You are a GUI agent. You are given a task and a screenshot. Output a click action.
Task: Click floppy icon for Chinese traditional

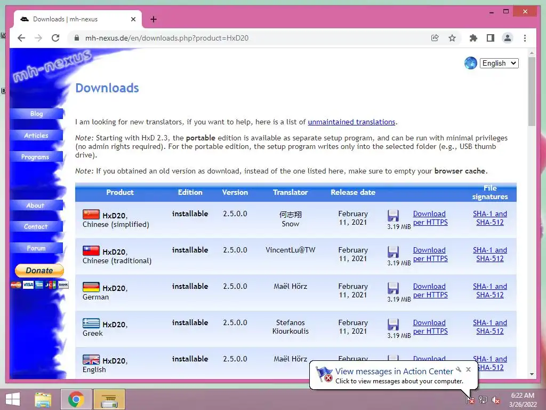393,252
